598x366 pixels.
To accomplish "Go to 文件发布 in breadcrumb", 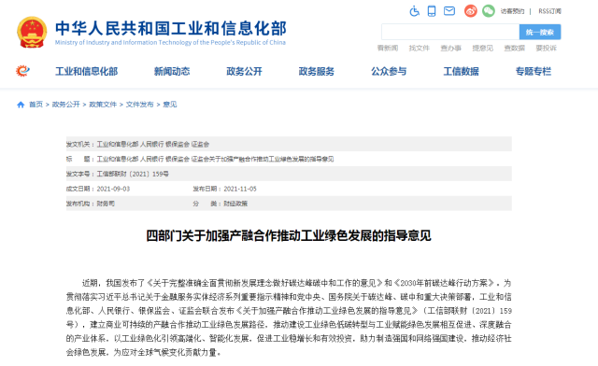I will pyautogui.click(x=139, y=105).
